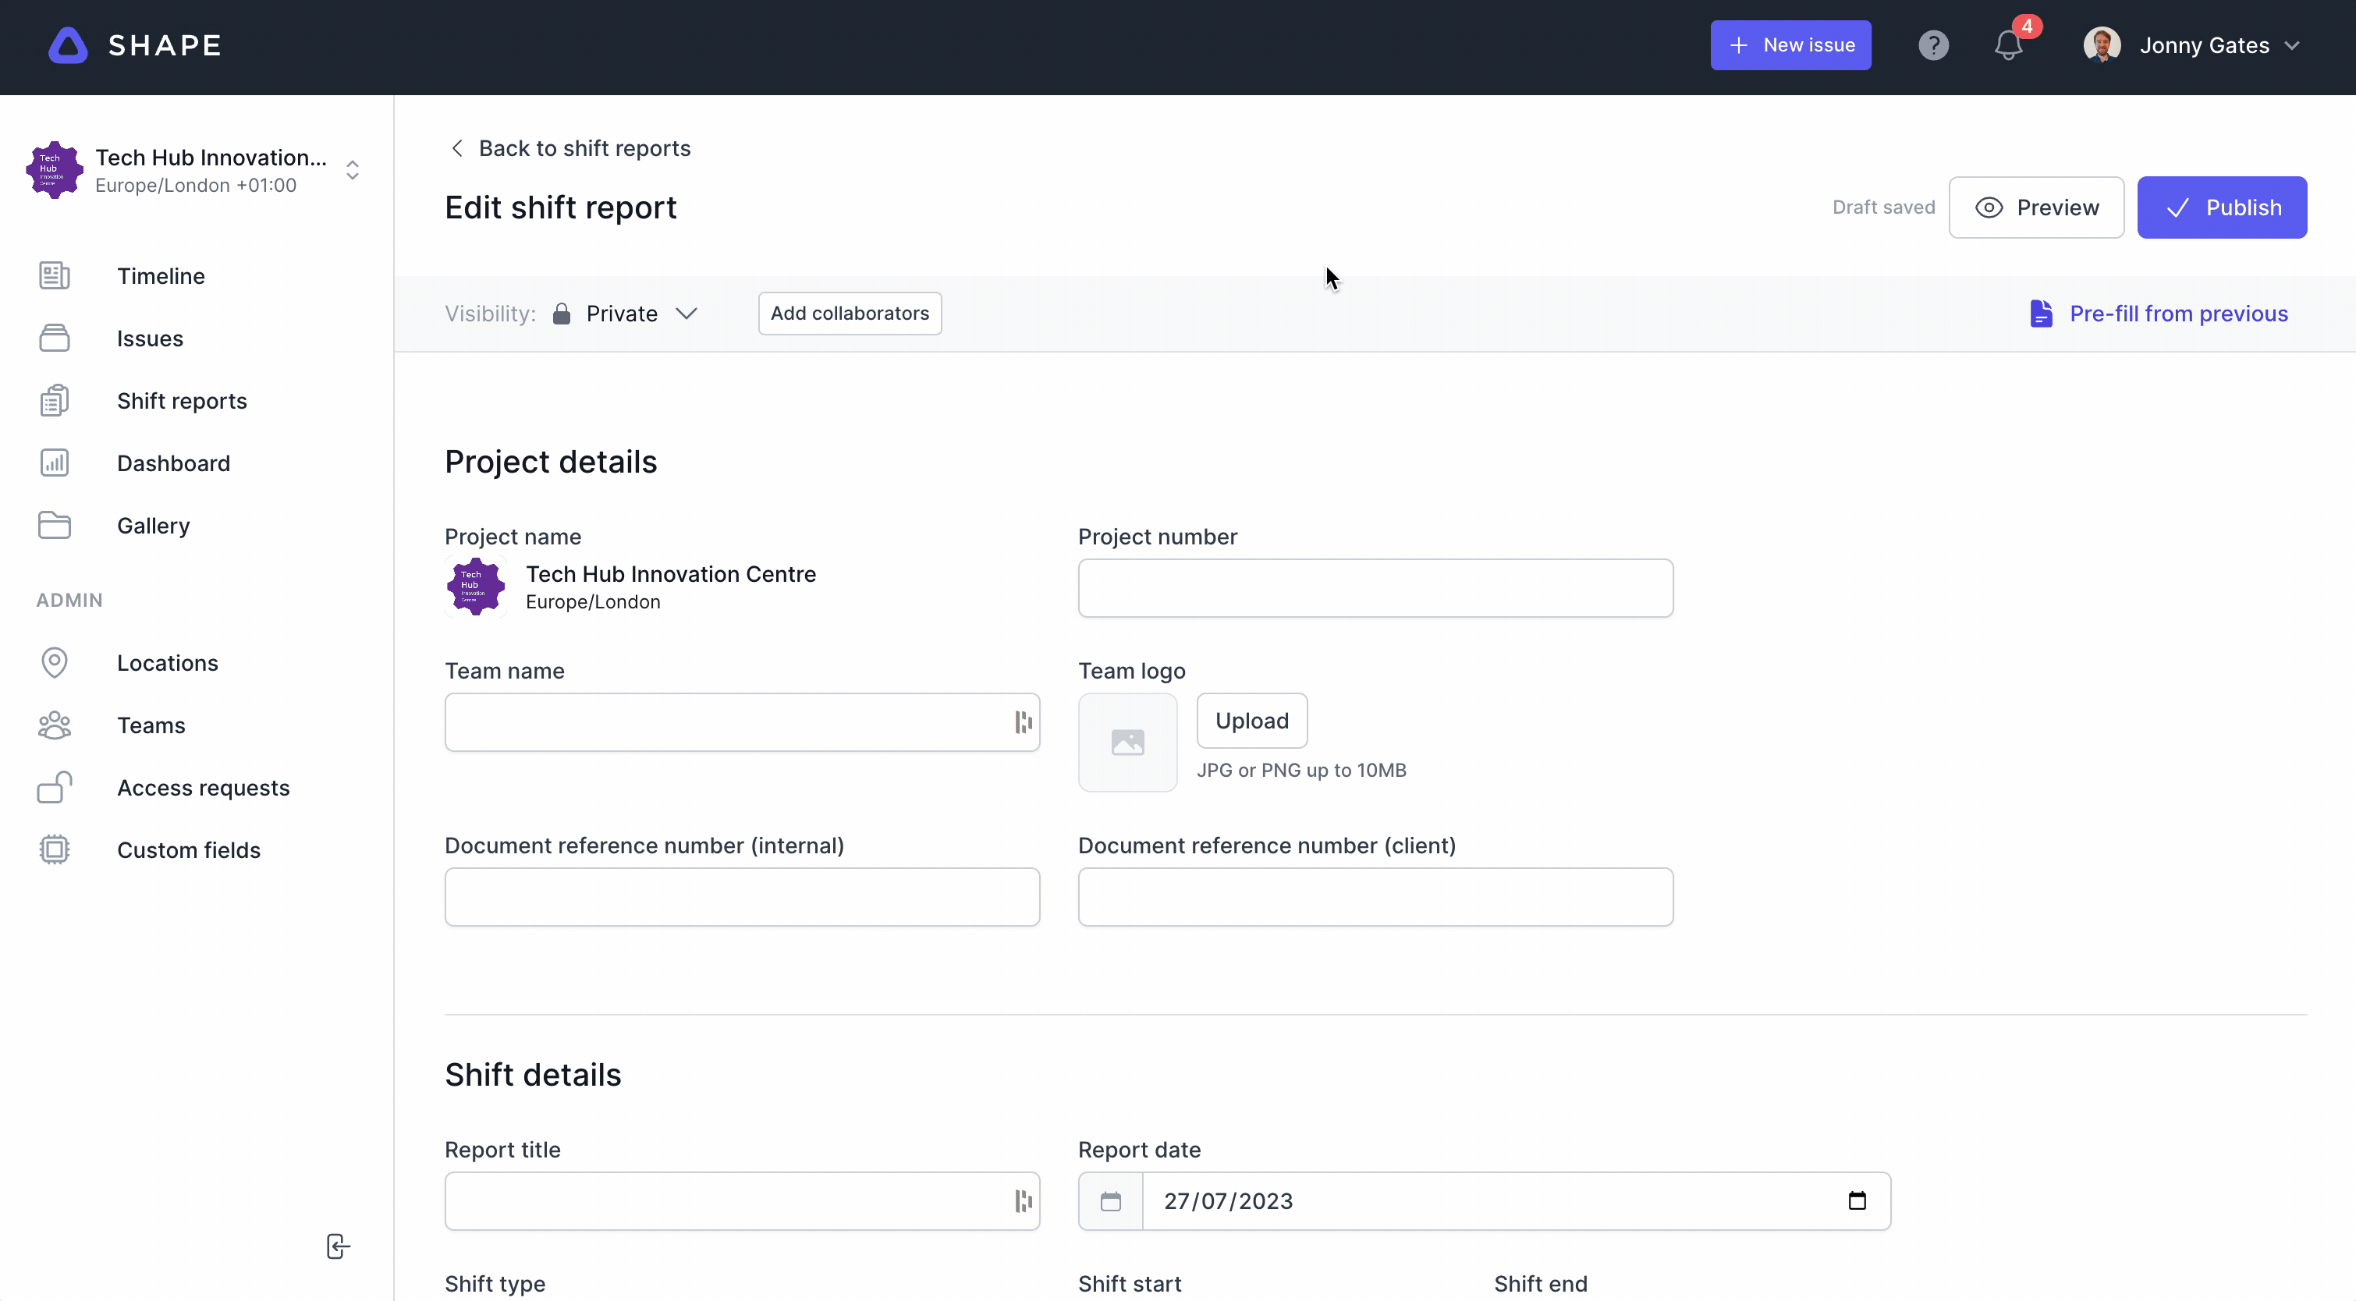Click the Gallery folder icon
The image size is (2356, 1301).
click(54, 526)
